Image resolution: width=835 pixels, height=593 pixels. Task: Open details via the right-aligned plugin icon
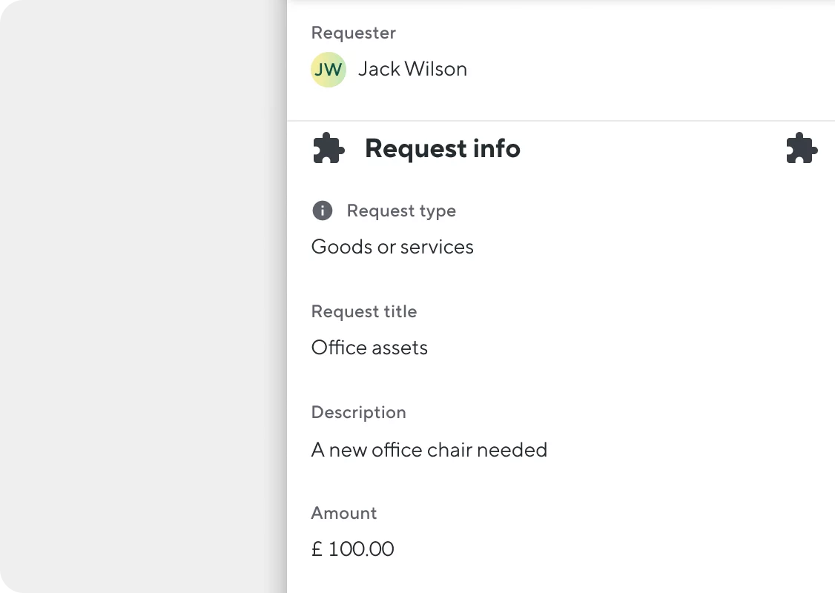(x=802, y=148)
